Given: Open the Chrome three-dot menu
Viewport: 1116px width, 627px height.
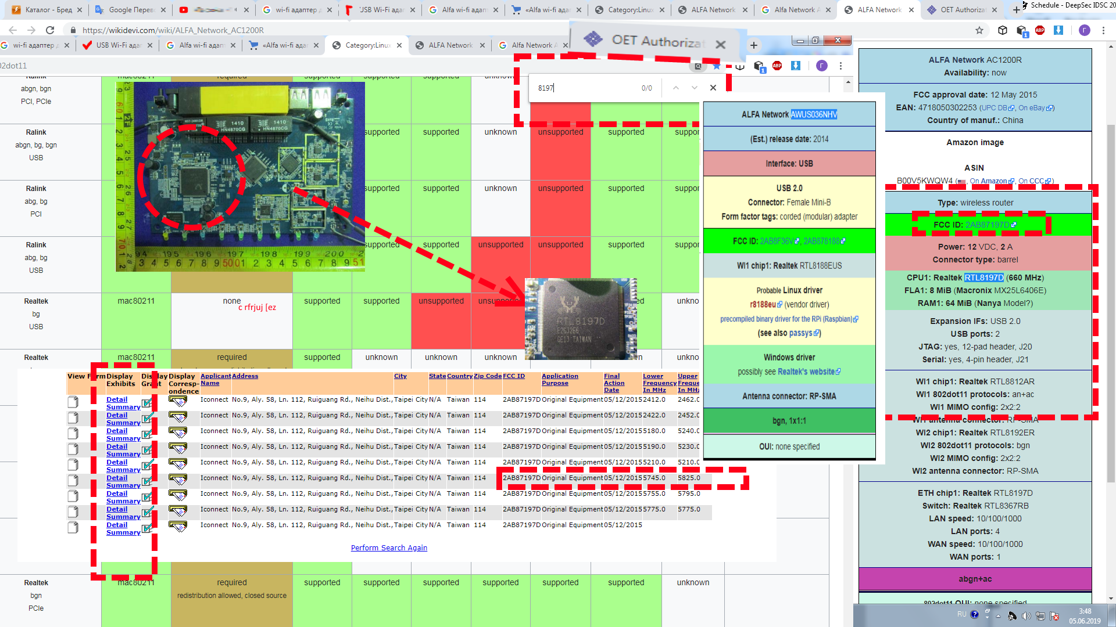Looking at the screenshot, I should (1103, 30).
